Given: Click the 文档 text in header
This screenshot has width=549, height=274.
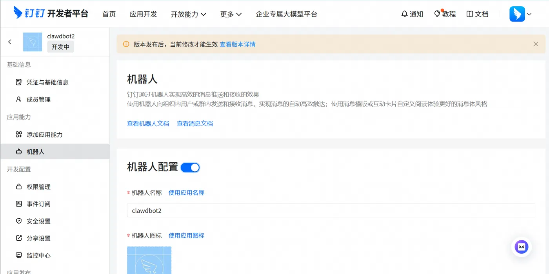Looking at the screenshot, I should pyautogui.click(x=482, y=14).
